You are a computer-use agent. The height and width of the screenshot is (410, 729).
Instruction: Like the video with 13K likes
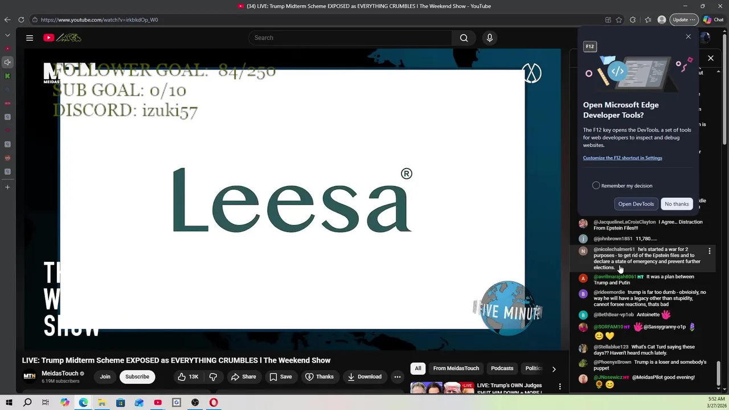click(x=188, y=376)
